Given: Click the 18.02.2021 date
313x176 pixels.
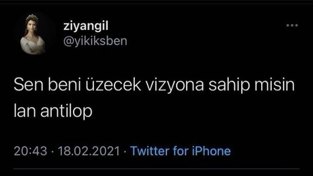Looking at the screenshot, I should click(89, 151).
